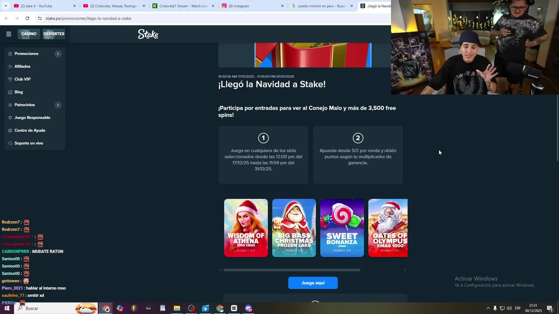Screen dimensions: 559x314
Task: Open Gates of Olympus Xmas 1000 slot
Action: pyautogui.click(x=388, y=228)
